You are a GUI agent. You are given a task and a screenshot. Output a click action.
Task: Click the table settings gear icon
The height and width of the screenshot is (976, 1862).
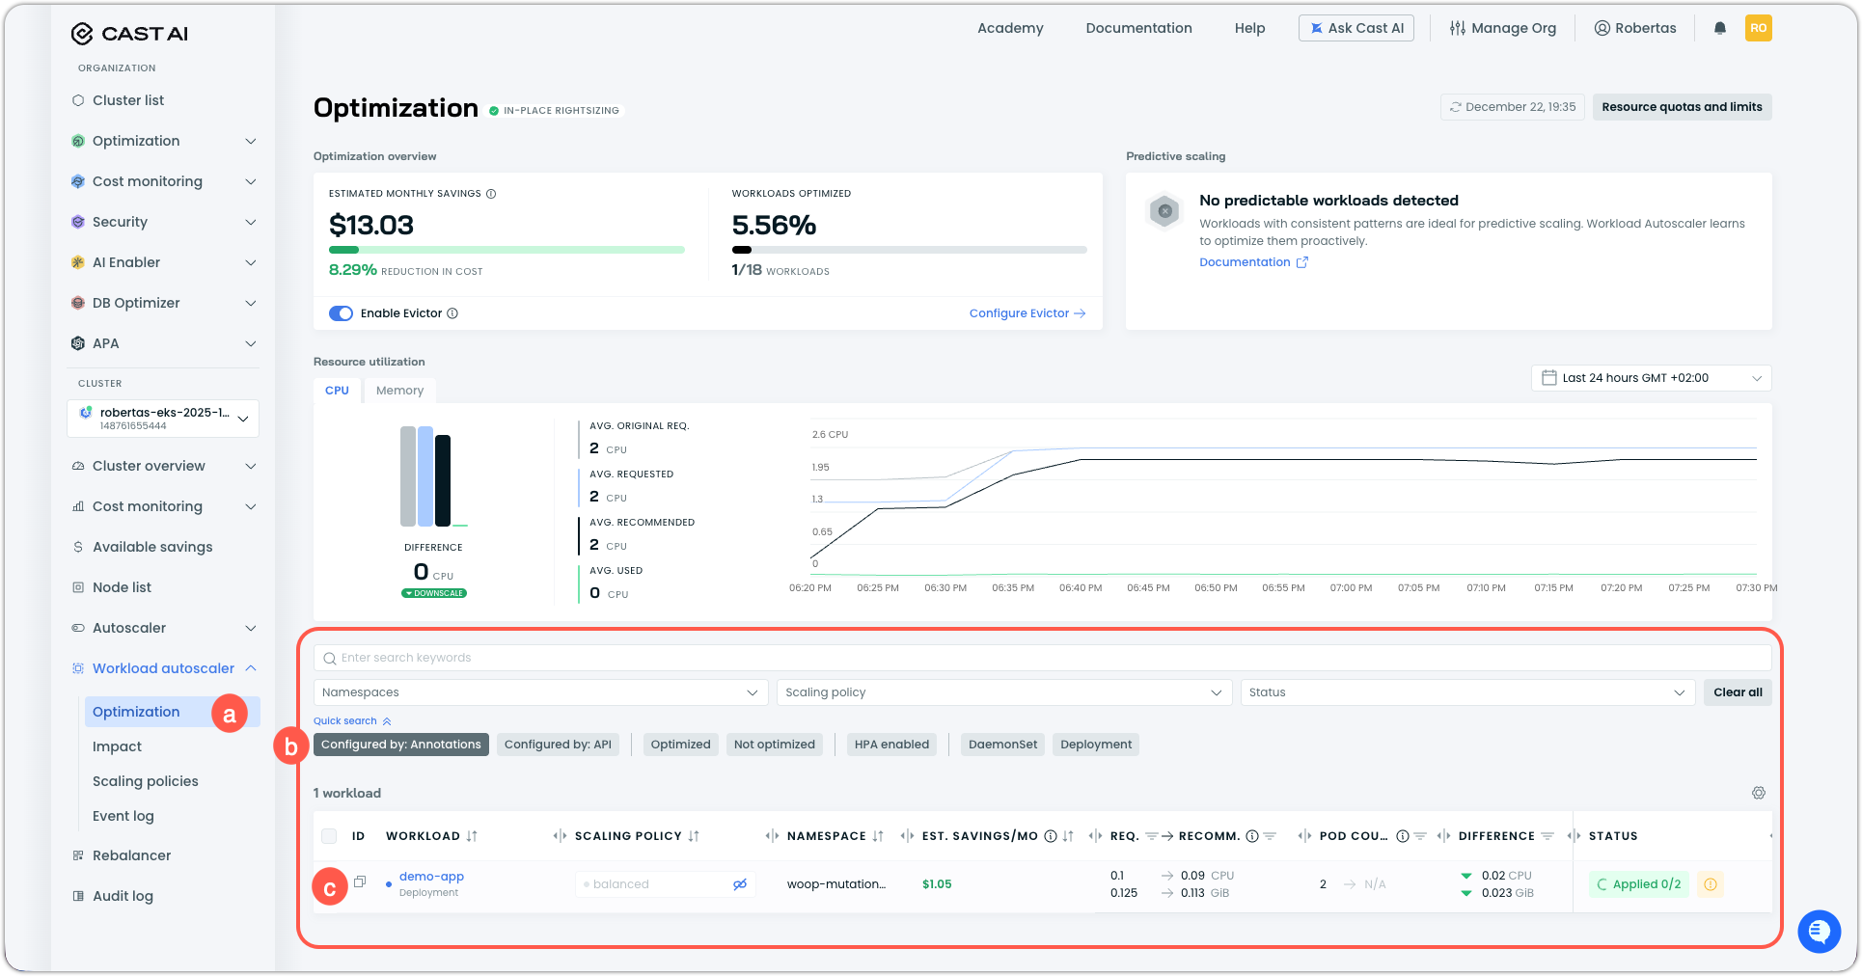(x=1758, y=793)
